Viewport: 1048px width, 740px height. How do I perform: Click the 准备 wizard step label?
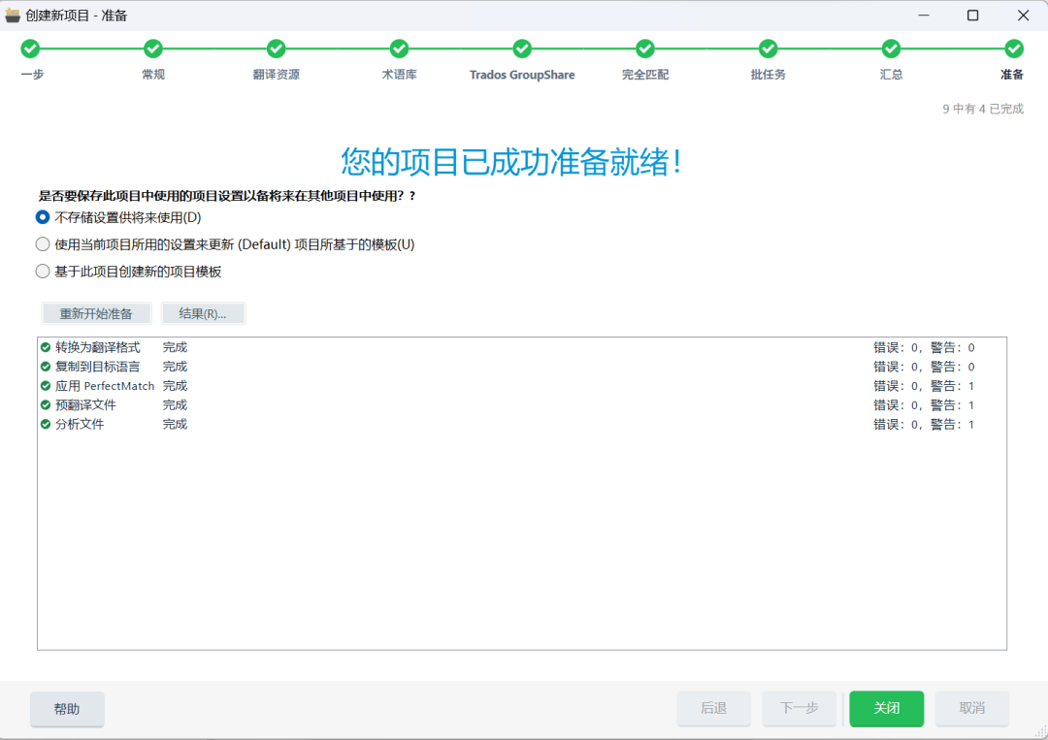click(x=1012, y=73)
